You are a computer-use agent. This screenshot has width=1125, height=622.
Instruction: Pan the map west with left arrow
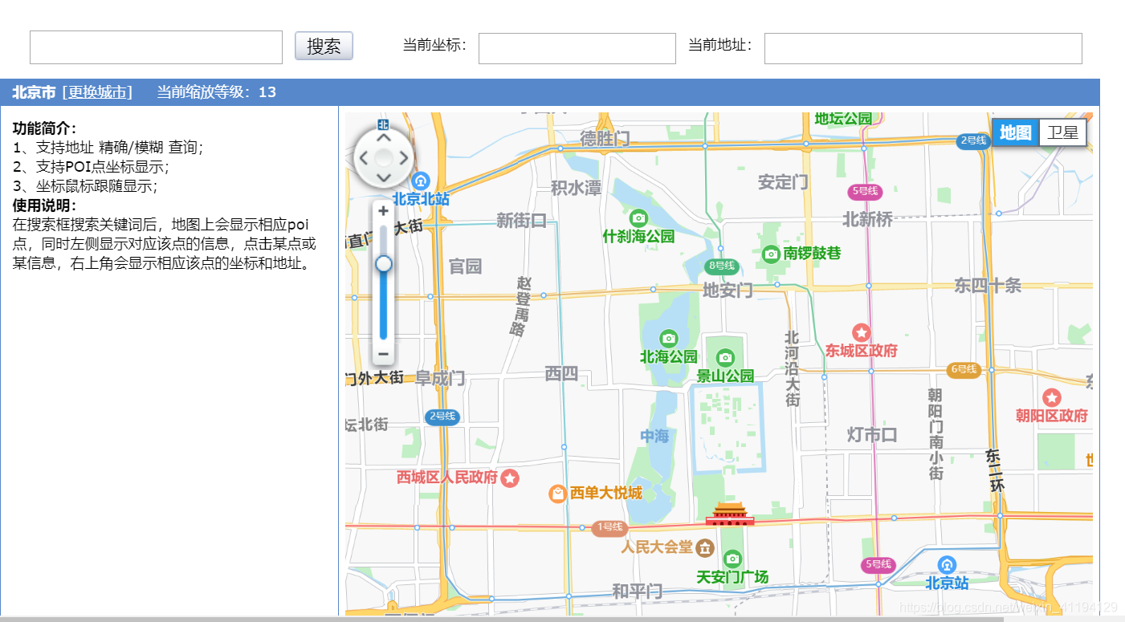coord(364,157)
